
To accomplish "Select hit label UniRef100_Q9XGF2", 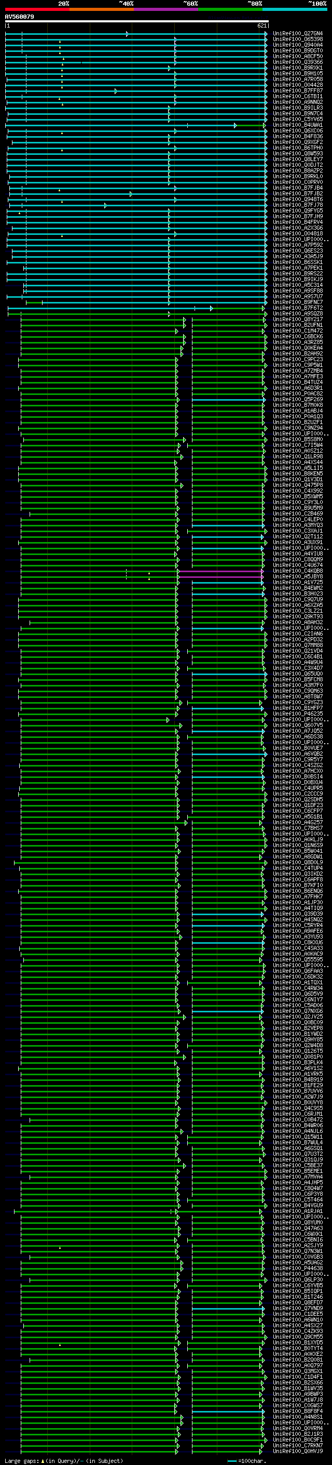I will click(298, 142).
